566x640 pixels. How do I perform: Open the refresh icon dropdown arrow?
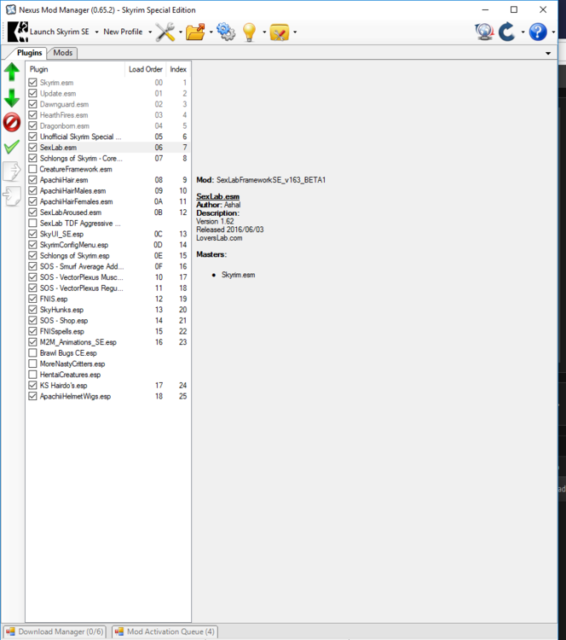(523, 32)
